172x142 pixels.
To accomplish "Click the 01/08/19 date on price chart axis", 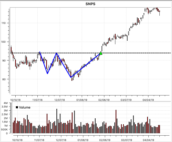I will [82, 100].
